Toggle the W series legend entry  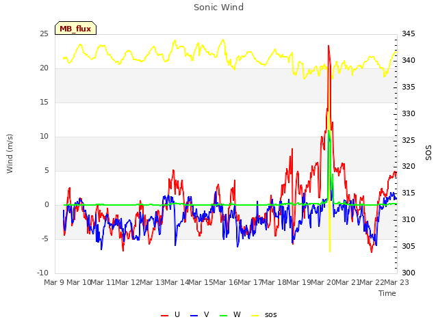click(230, 315)
